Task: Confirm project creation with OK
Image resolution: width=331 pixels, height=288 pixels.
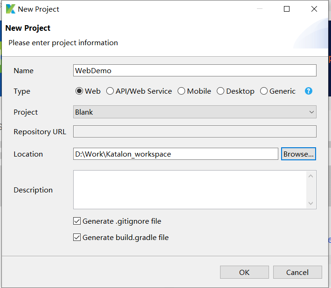Action: pyautogui.click(x=244, y=272)
